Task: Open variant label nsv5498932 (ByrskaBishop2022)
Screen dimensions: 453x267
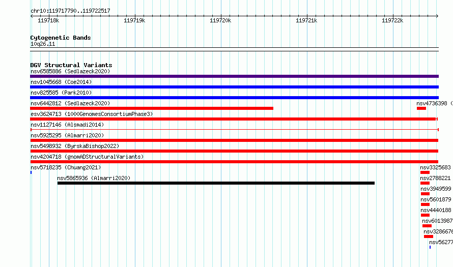Action: 75,146
